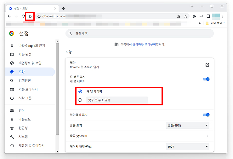Image resolution: width=233 pixels, height=159 pixels.
Task: Open the 기타 북마크 folder
Action: point(215,23)
